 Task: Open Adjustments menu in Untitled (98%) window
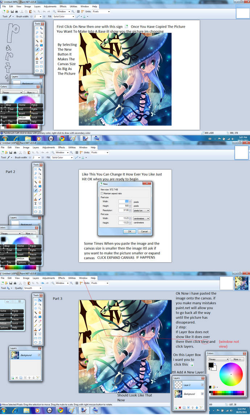click(50, 7)
